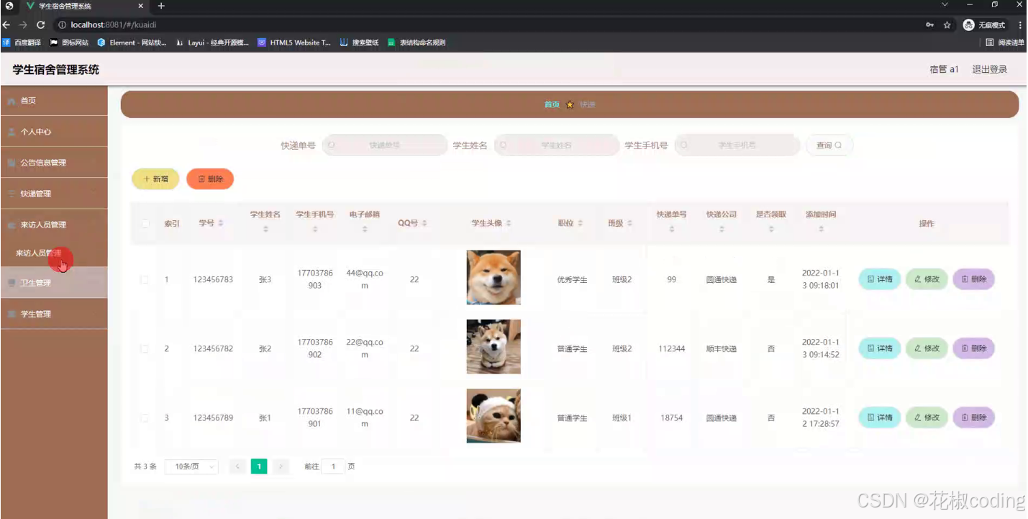Open a new browser tab with plus icon
The width and height of the screenshot is (1028, 519).
(x=161, y=6)
